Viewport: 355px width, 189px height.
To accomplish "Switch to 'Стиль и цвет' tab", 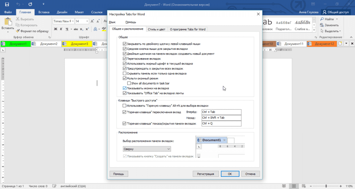I will 156,29.
